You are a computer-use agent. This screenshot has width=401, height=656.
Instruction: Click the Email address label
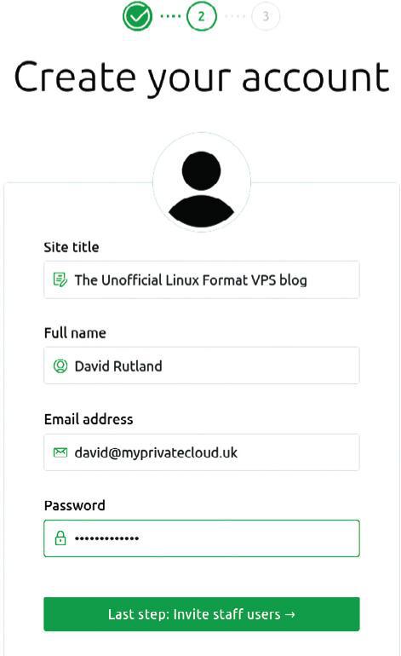[x=89, y=419]
